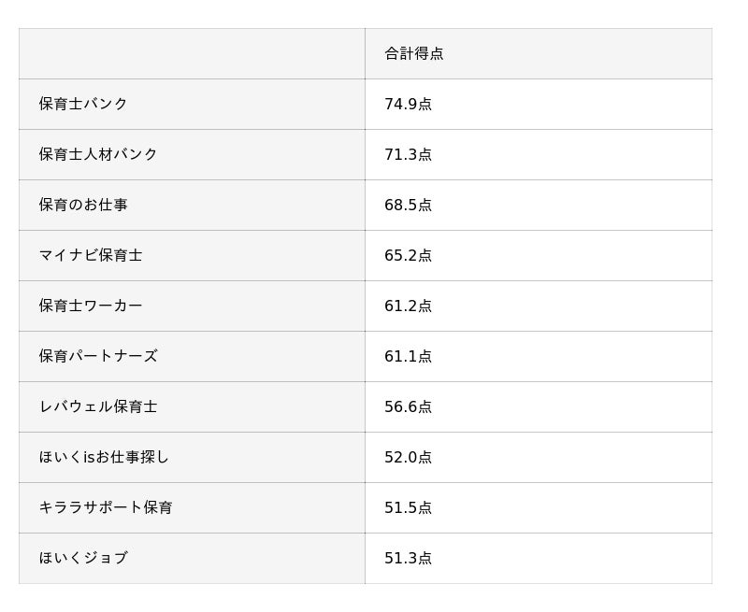The height and width of the screenshot is (612, 748).
Task: Click the 51.5点 score cell
Action: (x=408, y=507)
